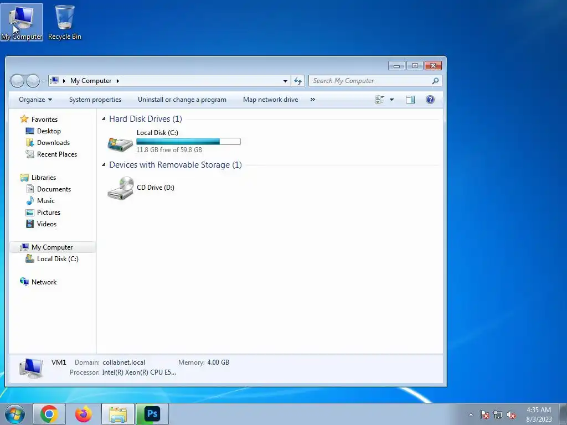Click System properties in the toolbar

(x=95, y=100)
